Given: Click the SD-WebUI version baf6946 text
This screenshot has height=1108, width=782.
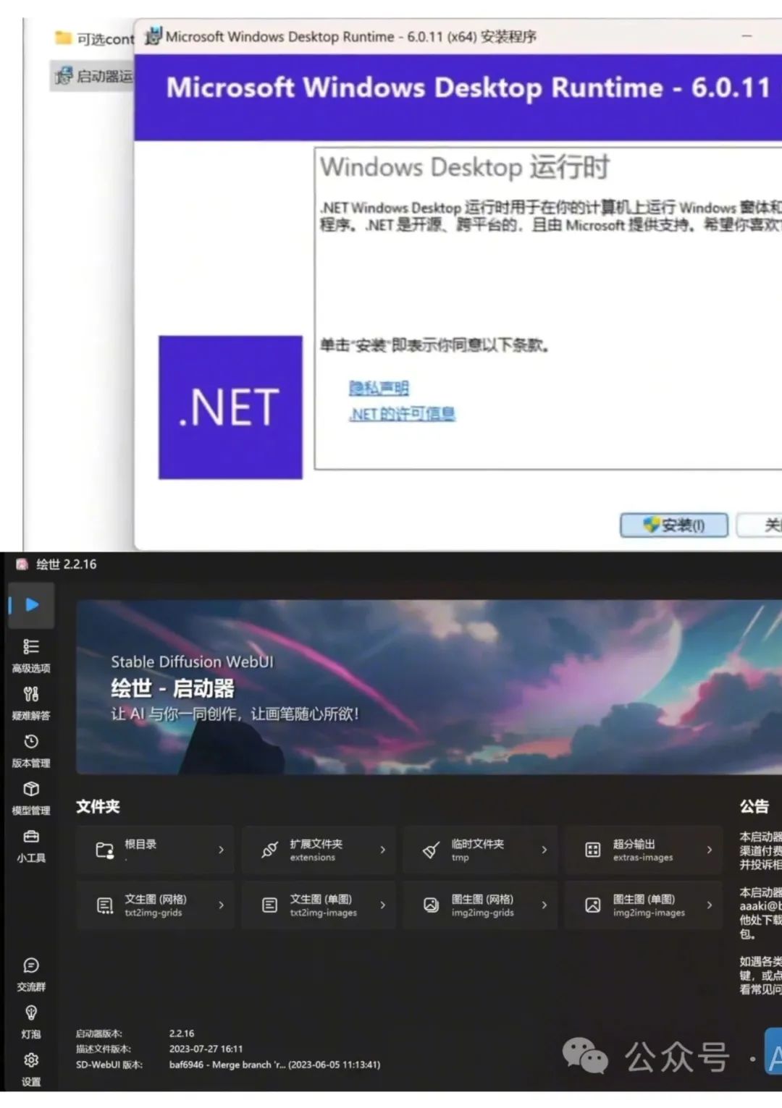Looking at the screenshot, I should (274, 1065).
